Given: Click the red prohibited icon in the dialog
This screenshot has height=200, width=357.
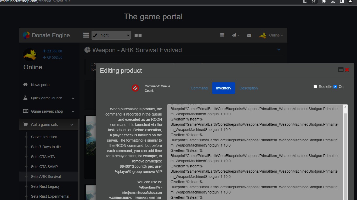Looking at the screenshot, I should pyautogui.click(x=135, y=88).
